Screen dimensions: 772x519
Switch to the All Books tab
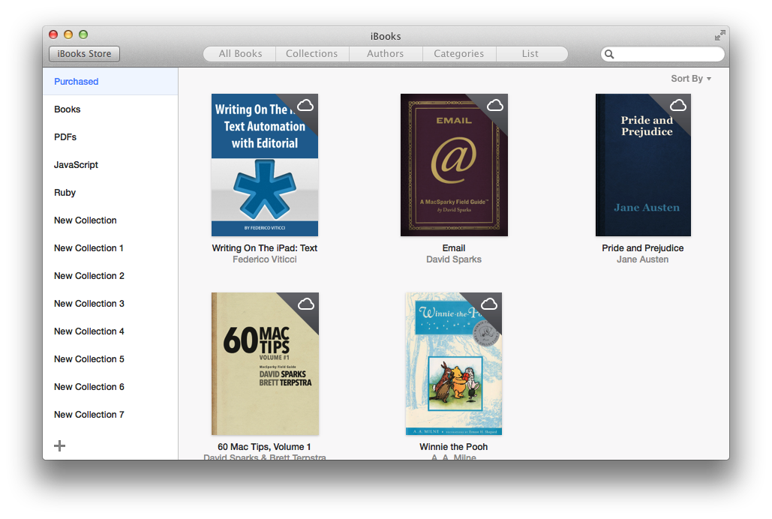pos(240,54)
